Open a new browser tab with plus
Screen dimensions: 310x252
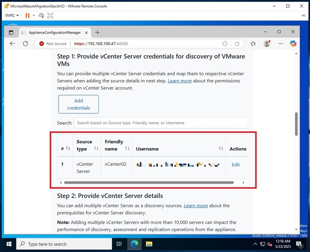(x=98, y=32)
